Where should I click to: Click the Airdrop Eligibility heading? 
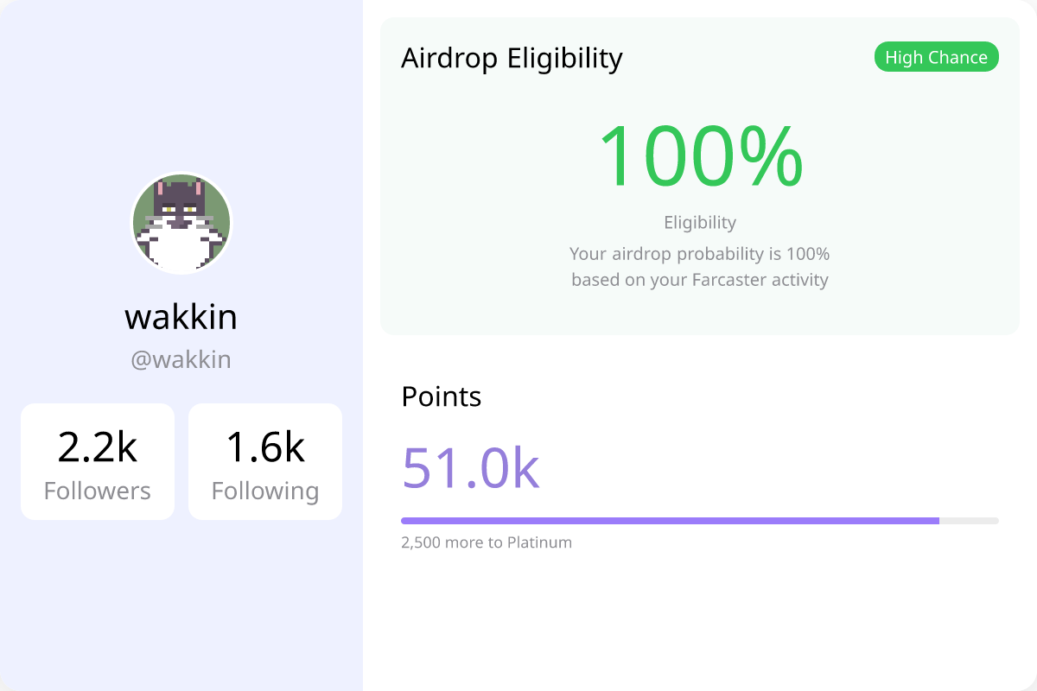(x=512, y=59)
